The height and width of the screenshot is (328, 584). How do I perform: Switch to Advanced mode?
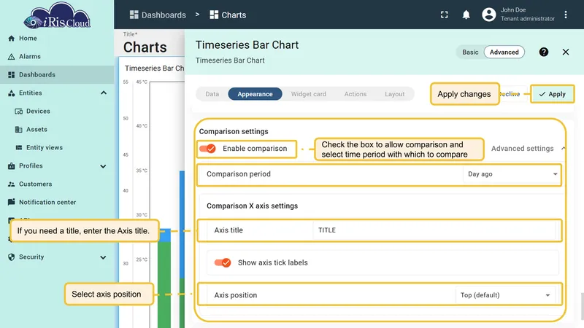click(x=504, y=52)
